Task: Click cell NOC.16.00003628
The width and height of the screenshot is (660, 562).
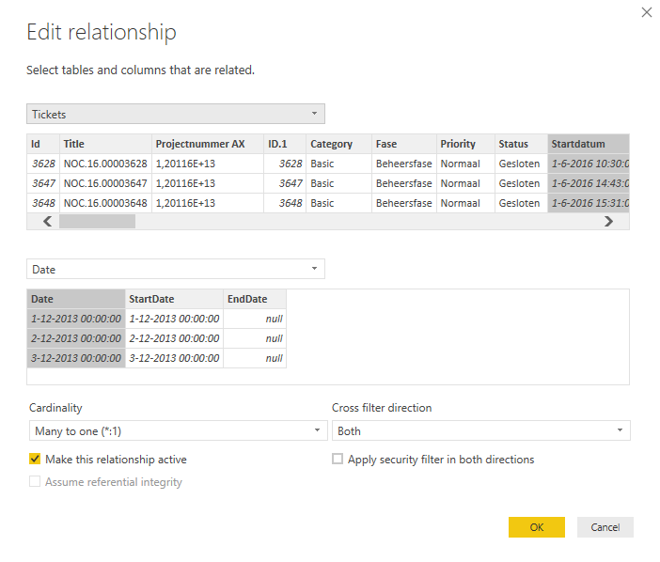Action: point(105,164)
